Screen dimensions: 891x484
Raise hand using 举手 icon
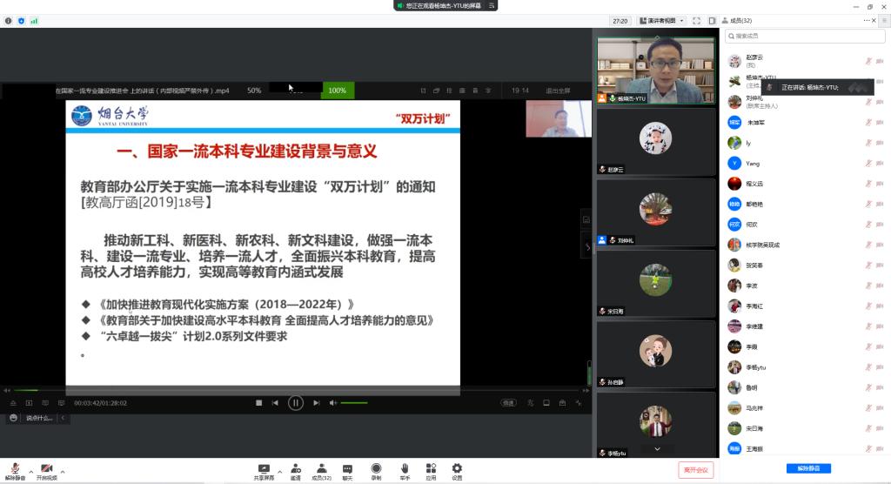(x=405, y=468)
